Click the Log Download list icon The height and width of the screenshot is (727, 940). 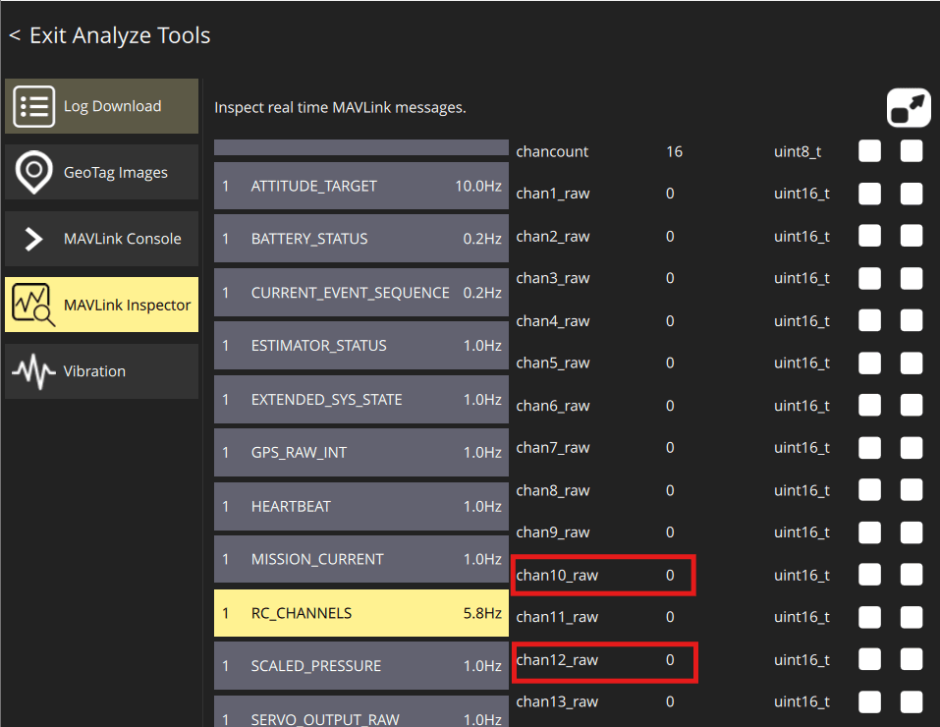[33, 106]
